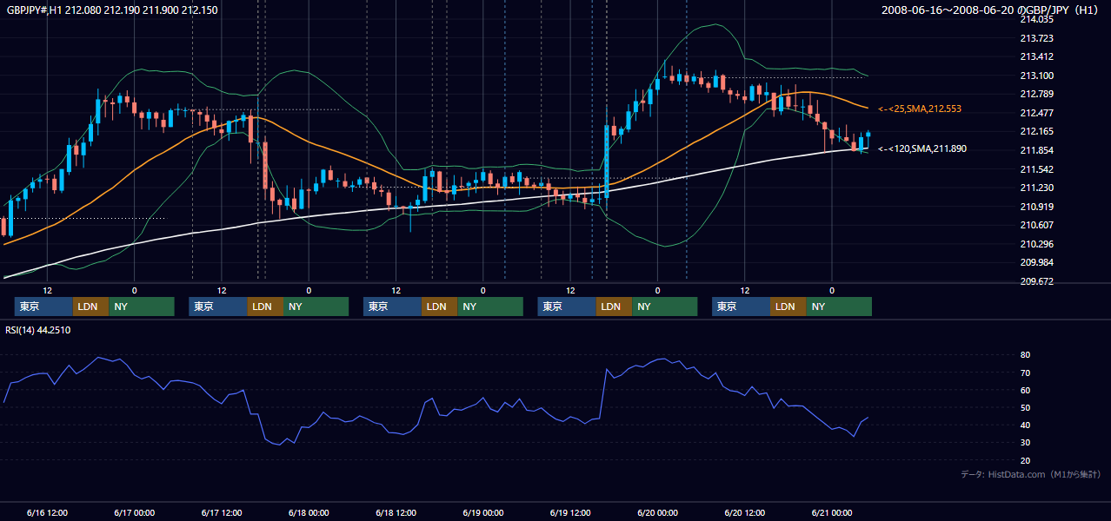Click RSI scale value 80

point(1025,355)
